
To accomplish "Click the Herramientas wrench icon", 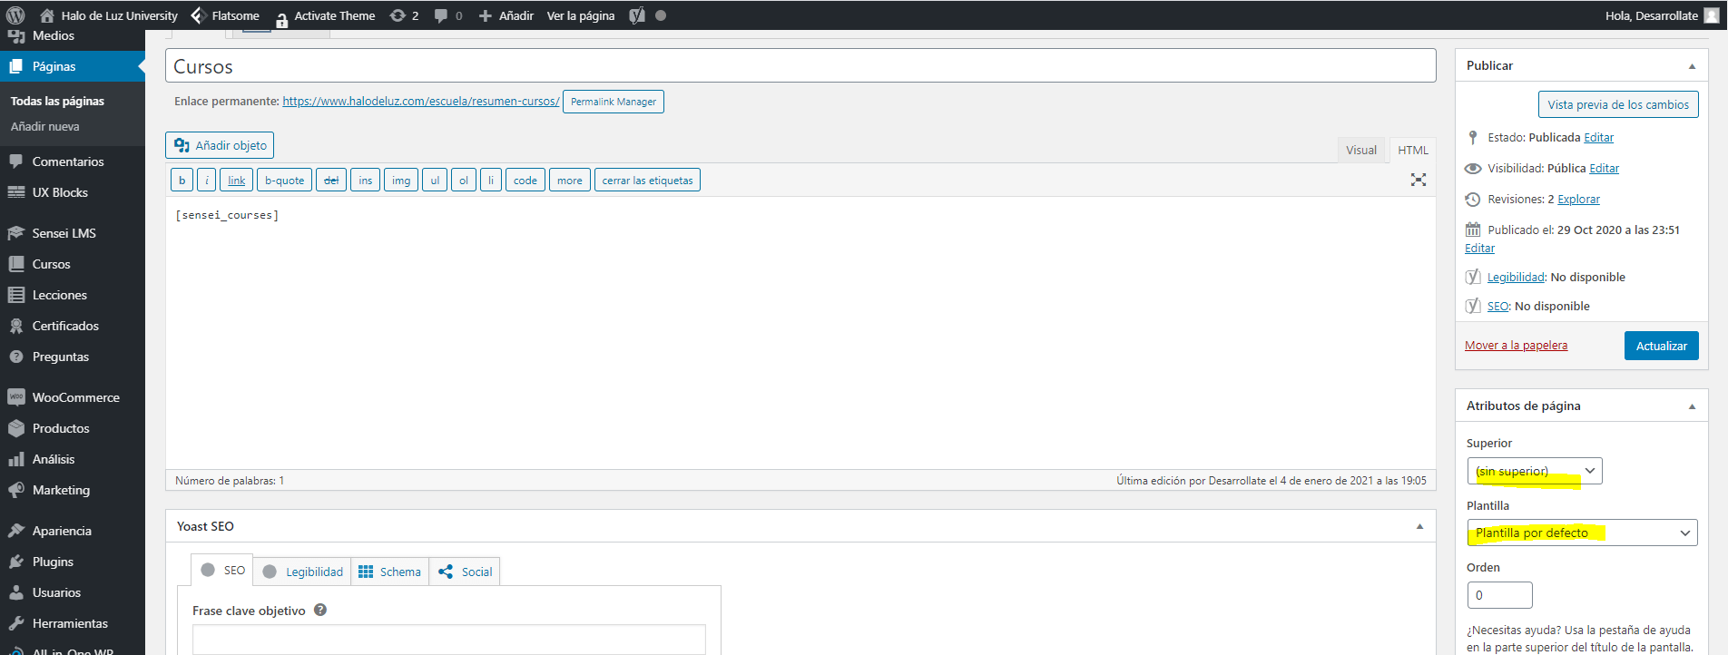I will [x=15, y=623].
